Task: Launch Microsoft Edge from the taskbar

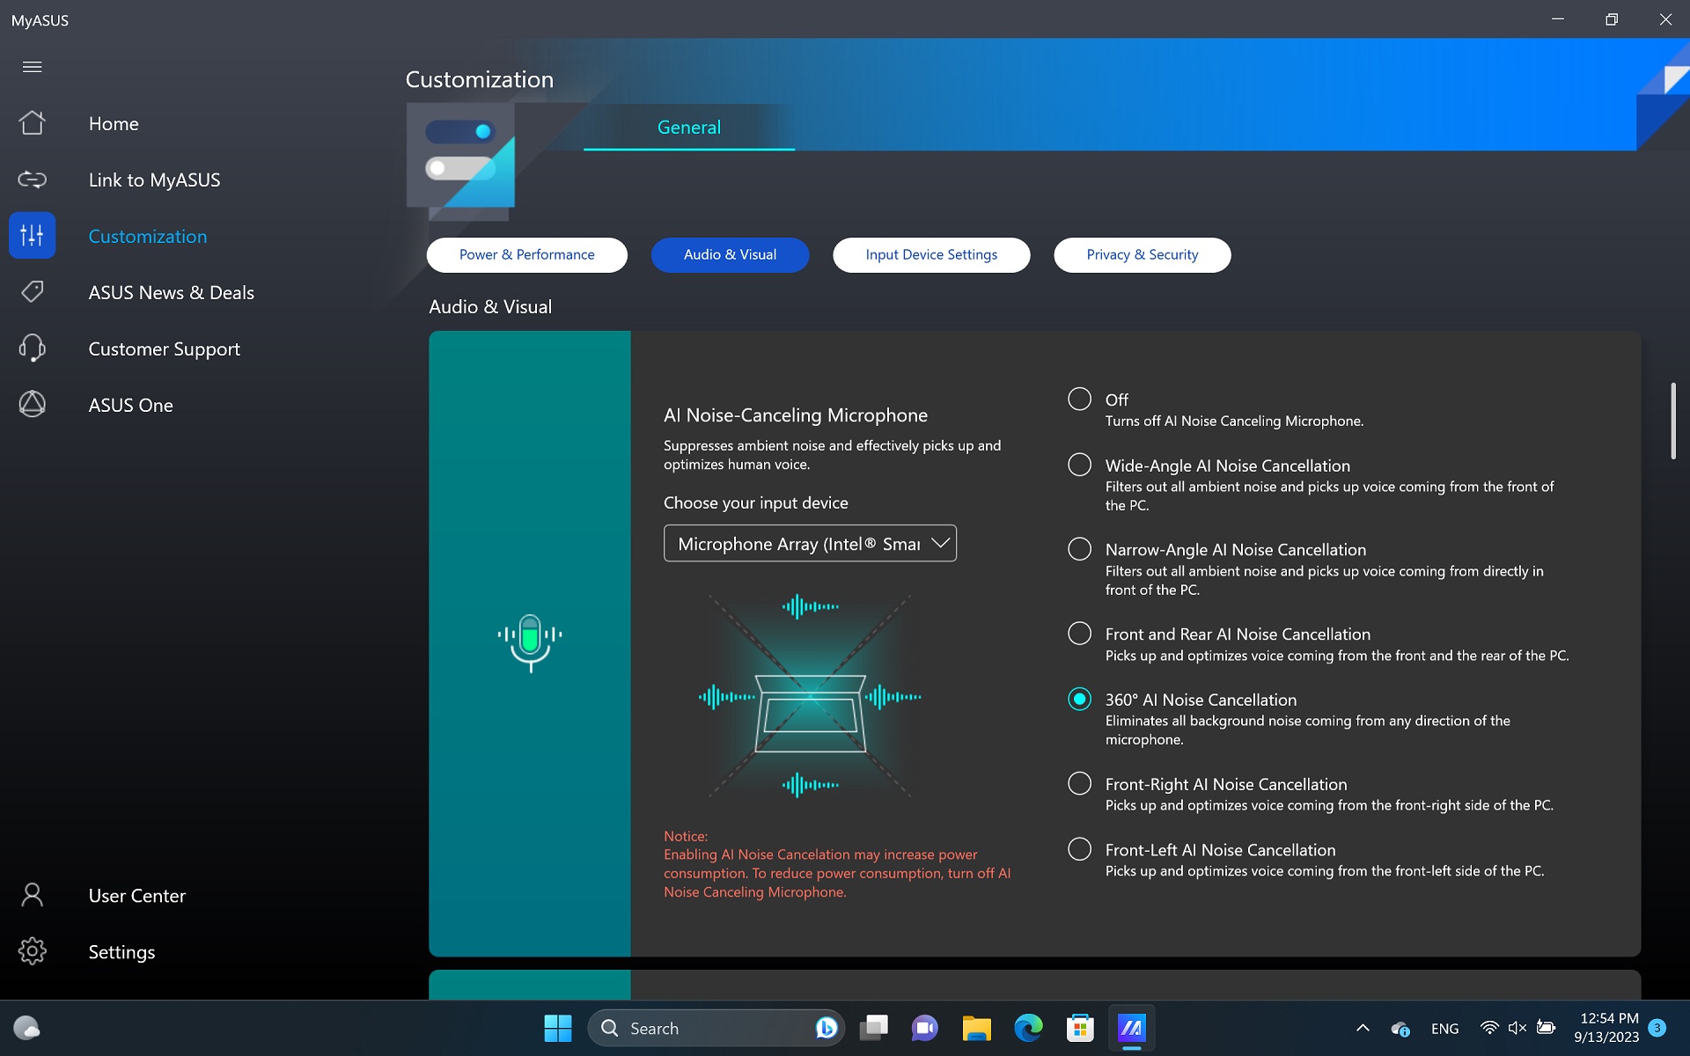Action: [x=1028, y=1028]
